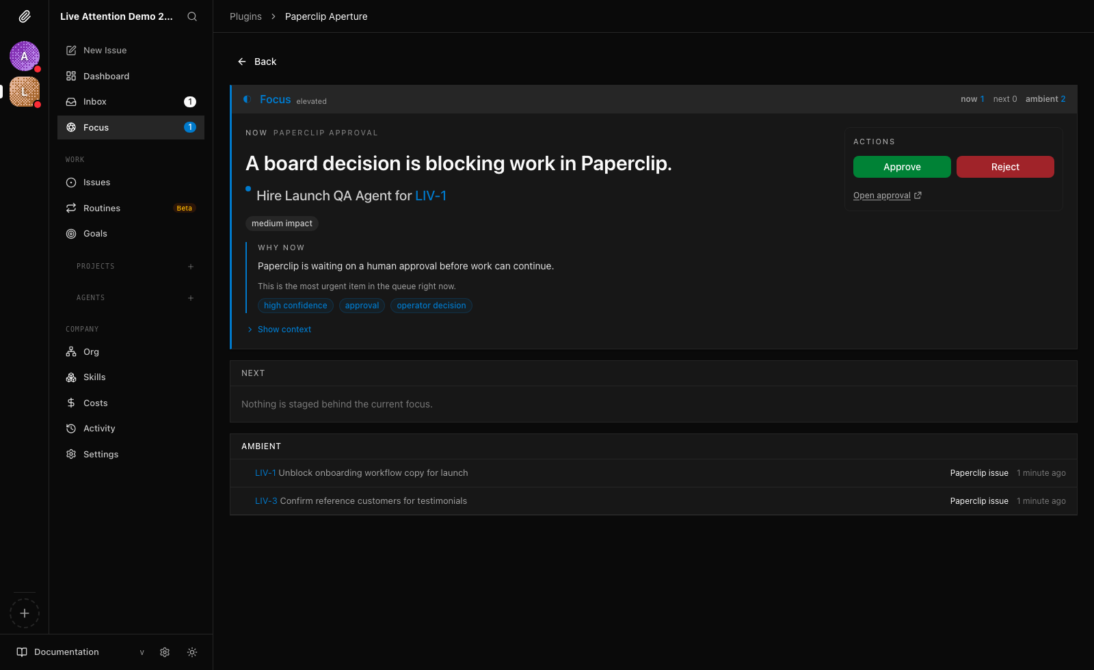Open the LIV-3 ambient issue row
Image resolution: width=1094 pixels, height=670 pixels.
coord(654,501)
